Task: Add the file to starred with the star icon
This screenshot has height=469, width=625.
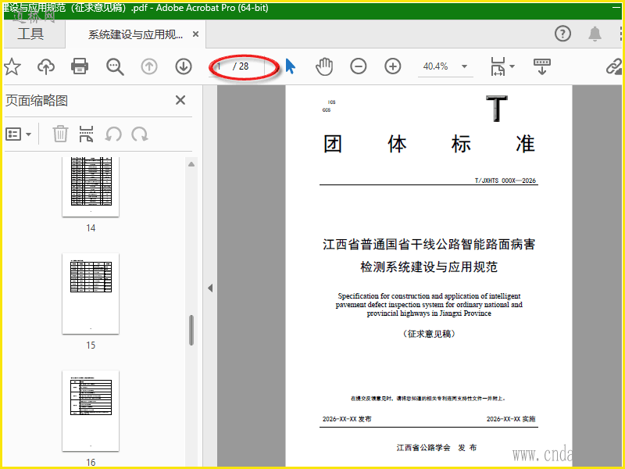Action: point(12,66)
